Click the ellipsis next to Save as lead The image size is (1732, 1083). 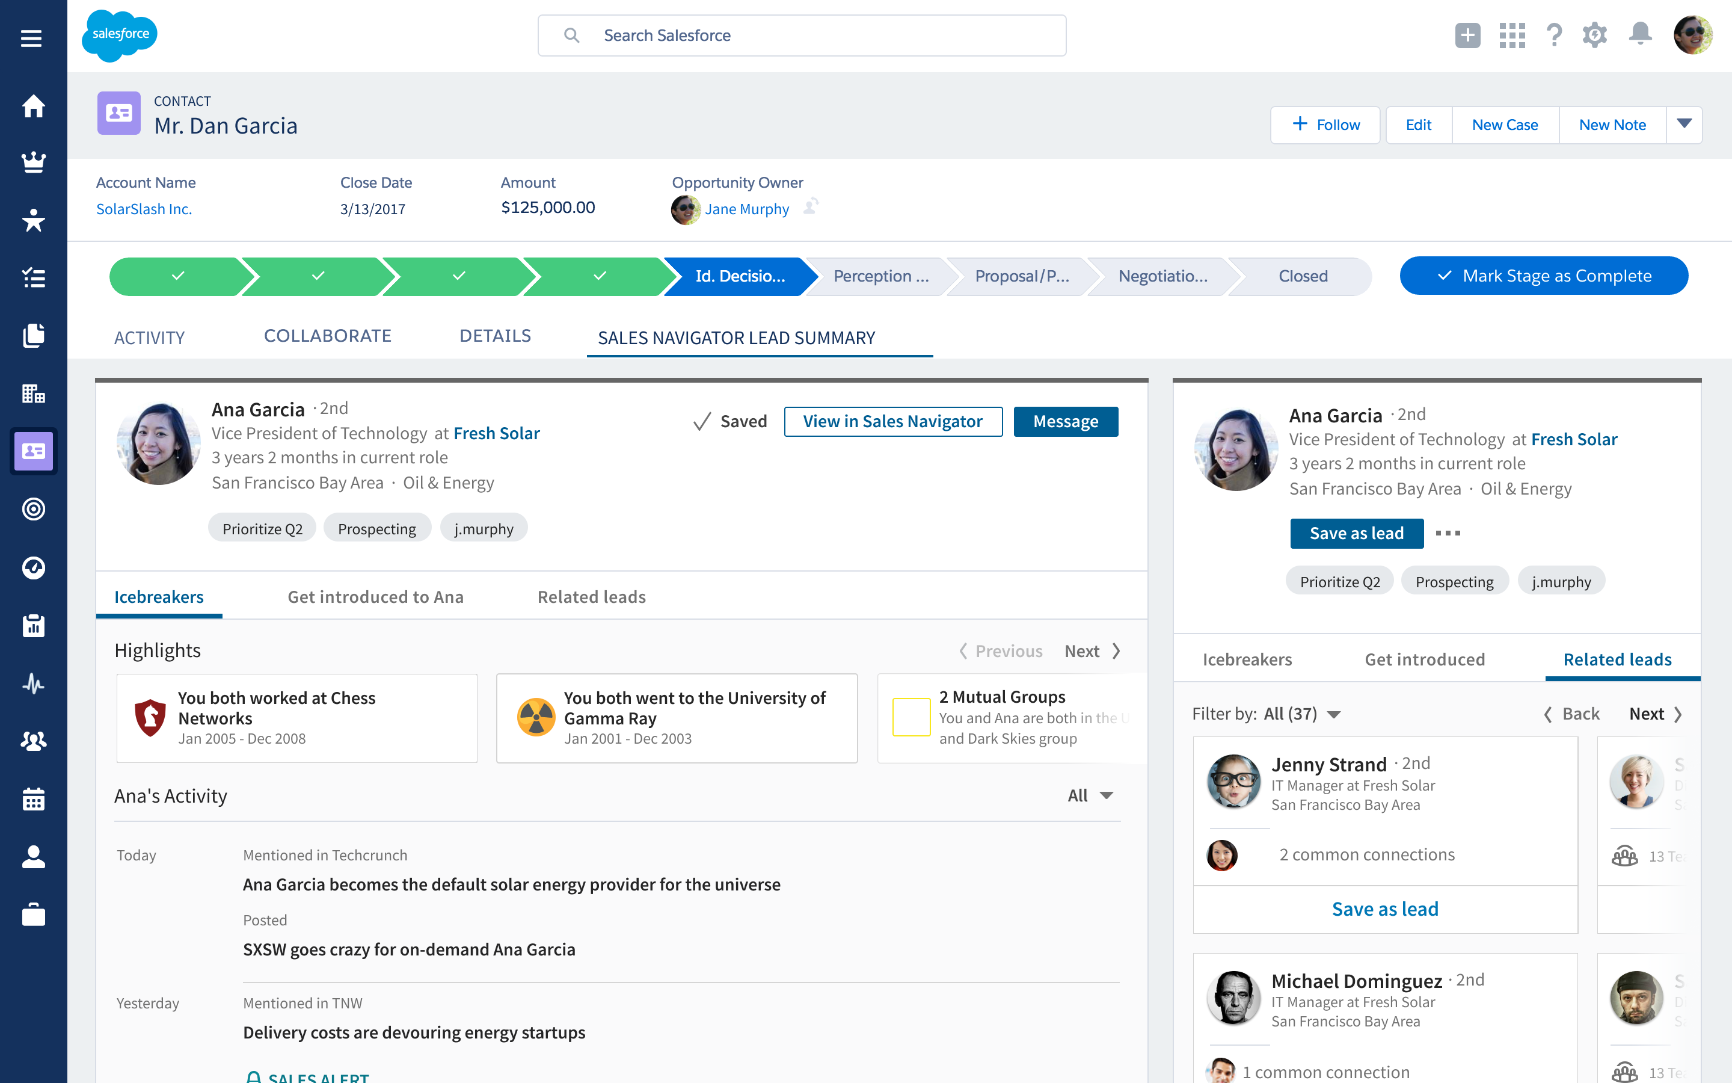coord(1448,533)
